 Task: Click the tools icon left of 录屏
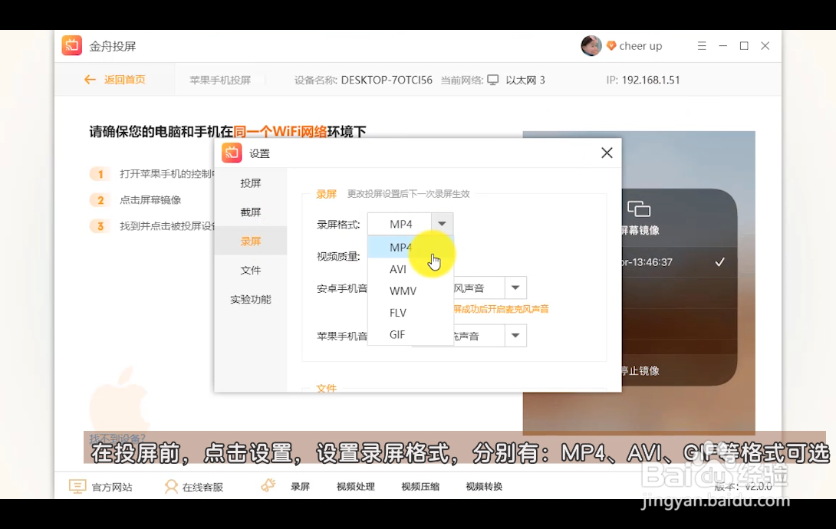click(x=268, y=485)
